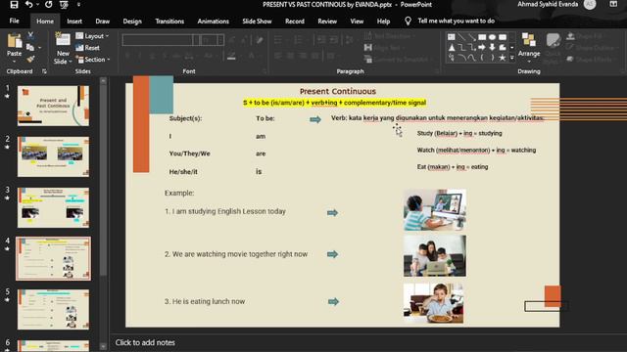
Task: Click the Cut scissors icon
Action: (x=30, y=36)
